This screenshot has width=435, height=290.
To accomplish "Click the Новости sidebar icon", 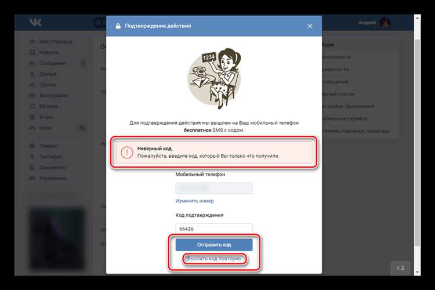I will [32, 52].
